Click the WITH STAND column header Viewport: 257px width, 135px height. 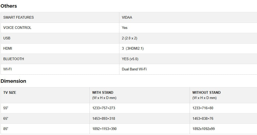point(103,92)
